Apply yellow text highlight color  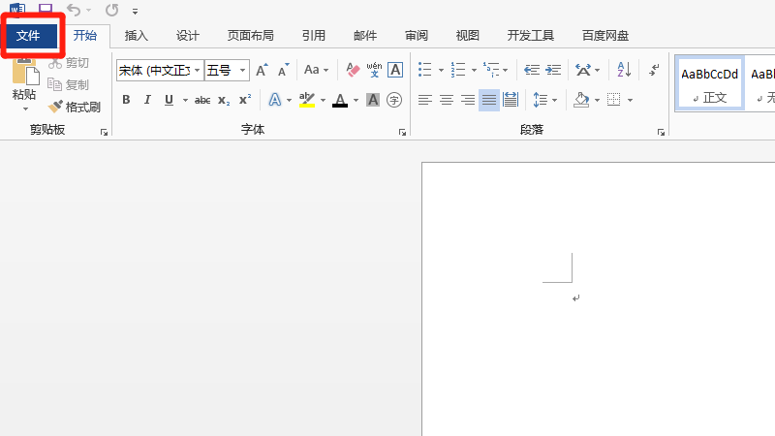point(307,100)
